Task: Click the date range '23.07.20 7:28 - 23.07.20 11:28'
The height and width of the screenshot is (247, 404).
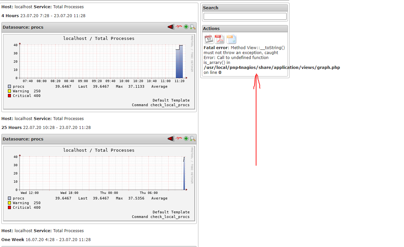Action: click(53, 15)
